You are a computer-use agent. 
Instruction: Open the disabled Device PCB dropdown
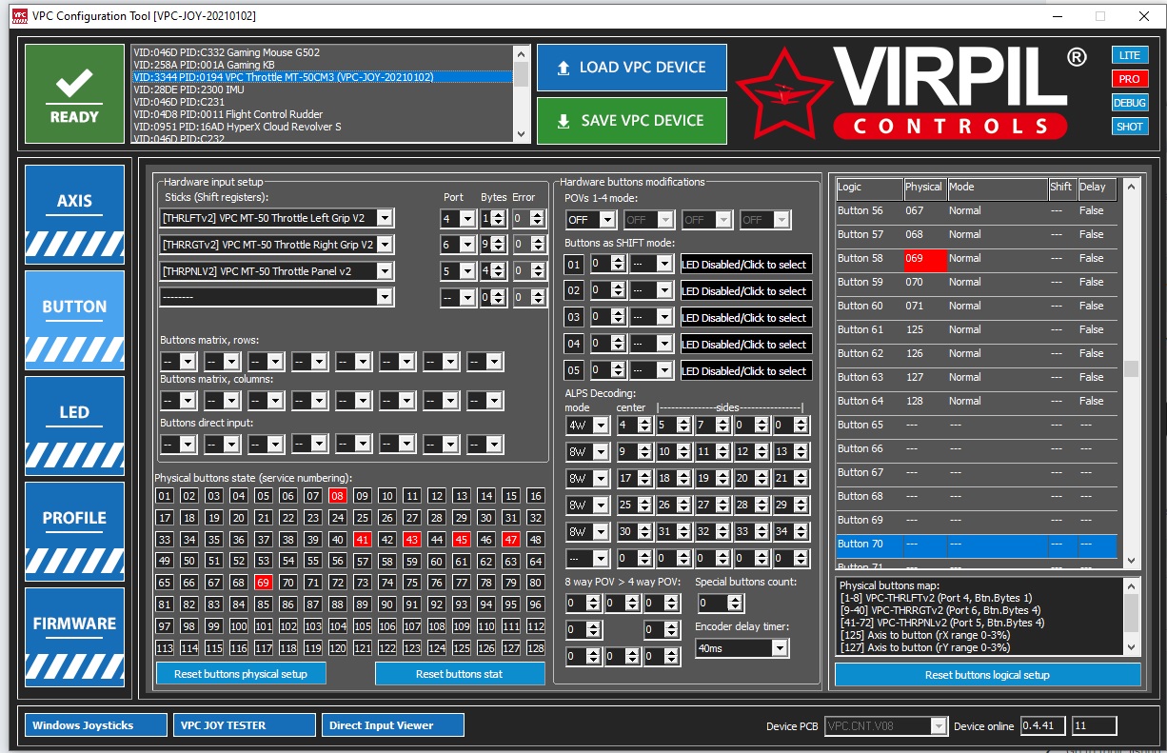[886, 726]
